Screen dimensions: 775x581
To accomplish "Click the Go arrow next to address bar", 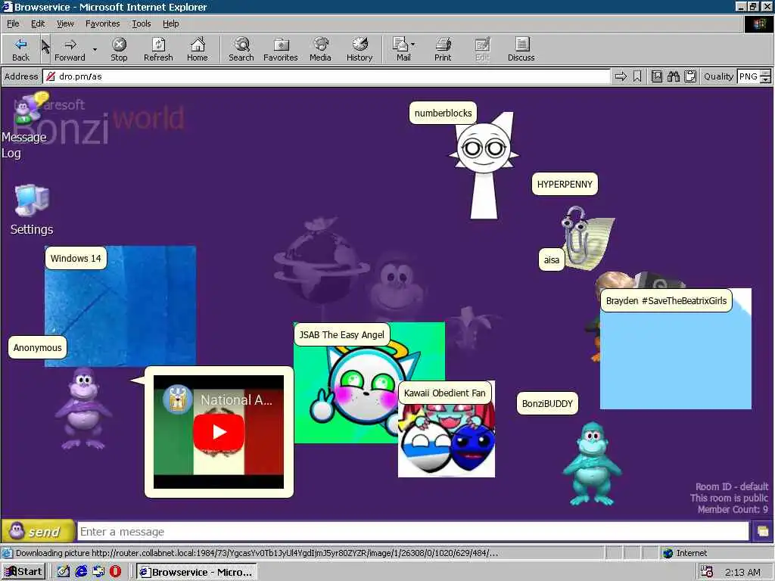I will point(621,76).
